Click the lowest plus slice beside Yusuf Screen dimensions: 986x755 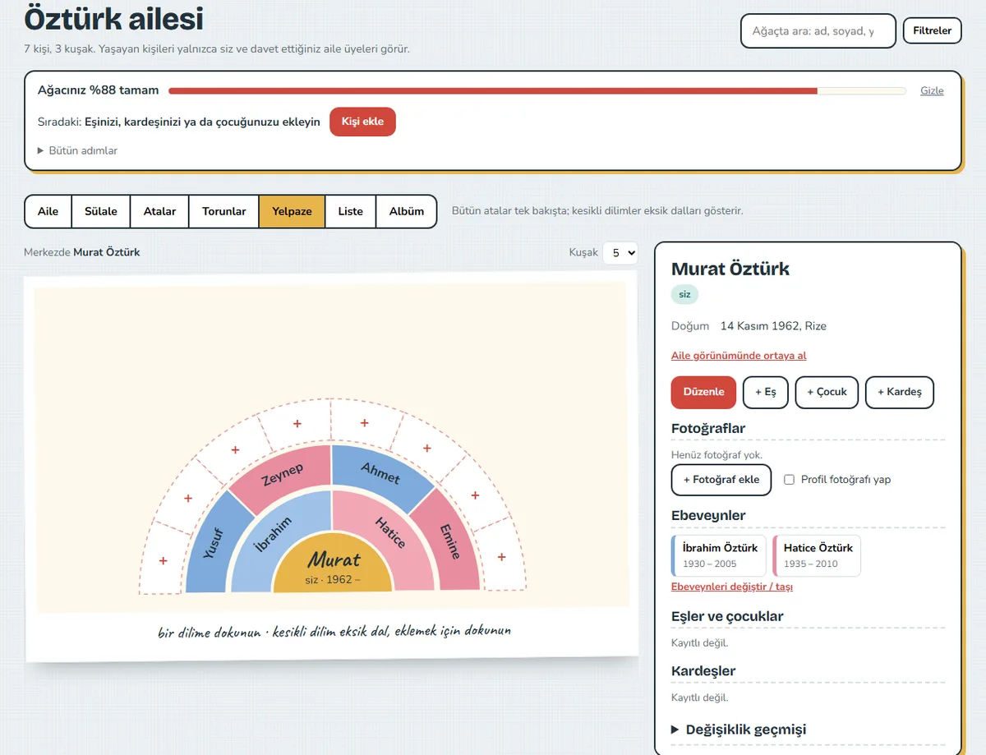[163, 560]
